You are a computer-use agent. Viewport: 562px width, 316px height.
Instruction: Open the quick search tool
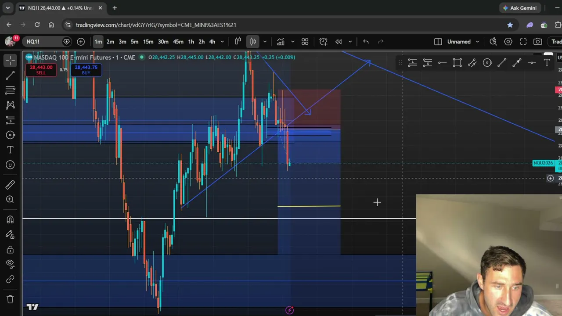[493, 42]
